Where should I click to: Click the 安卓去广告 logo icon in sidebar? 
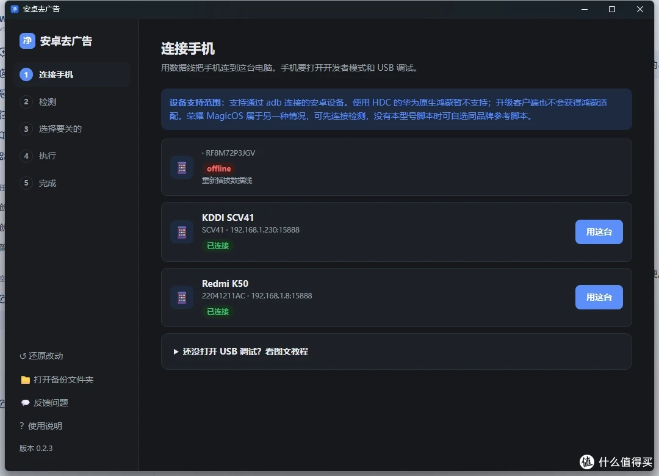[27, 41]
